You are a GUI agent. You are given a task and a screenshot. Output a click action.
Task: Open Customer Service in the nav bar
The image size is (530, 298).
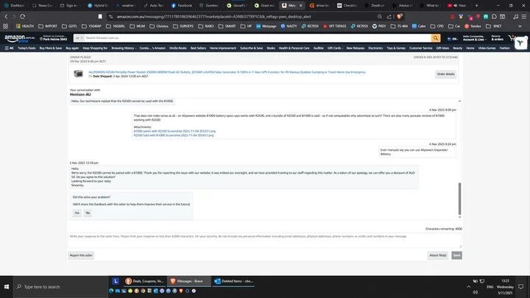[x=420, y=49]
